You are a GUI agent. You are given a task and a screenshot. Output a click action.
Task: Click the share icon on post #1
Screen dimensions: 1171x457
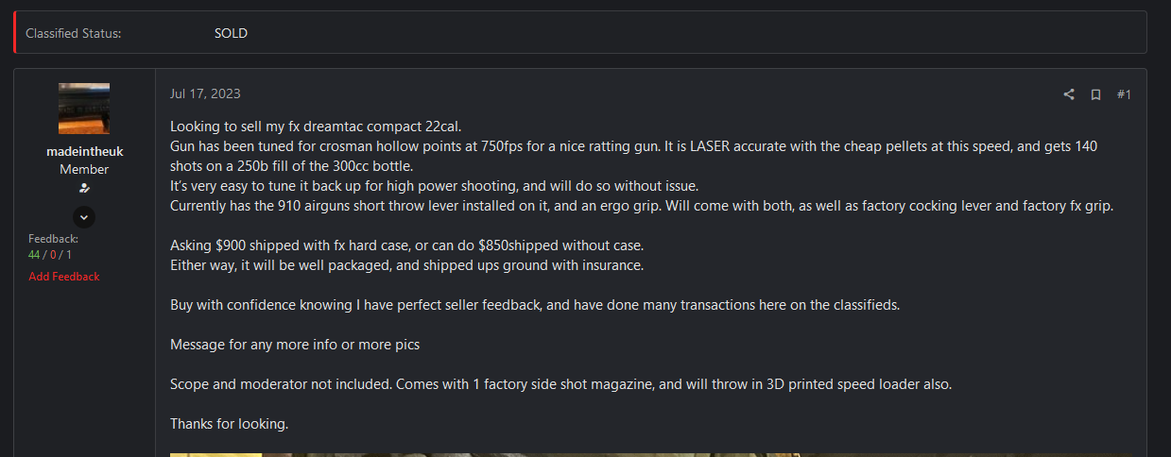(x=1069, y=94)
